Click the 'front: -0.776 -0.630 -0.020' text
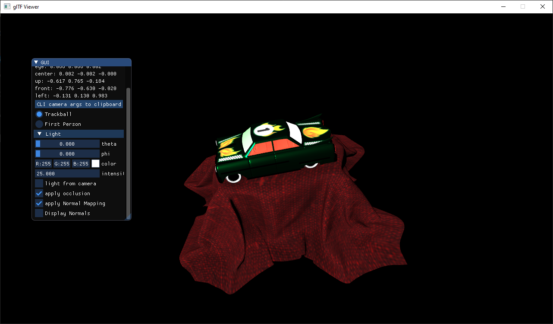553x324 pixels. click(x=75, y=88)
